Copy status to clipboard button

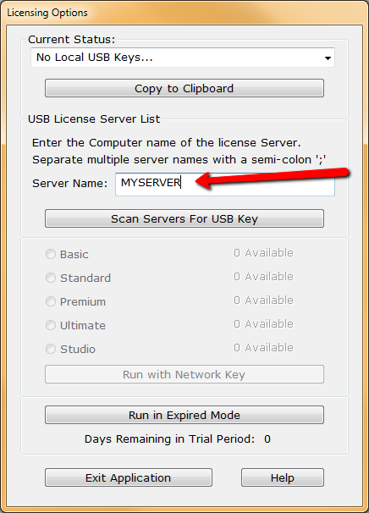[184, 88]
